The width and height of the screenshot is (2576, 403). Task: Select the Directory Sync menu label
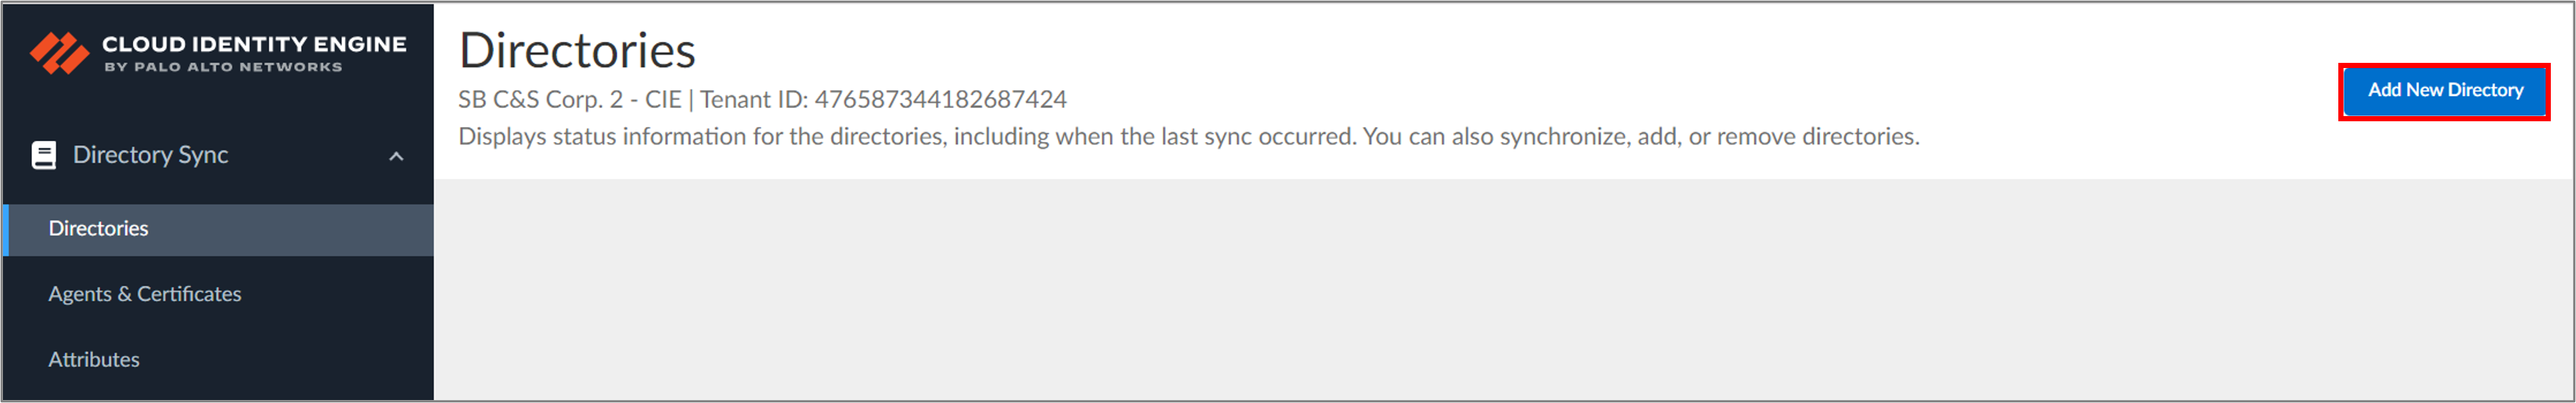[x=150, y=155]
